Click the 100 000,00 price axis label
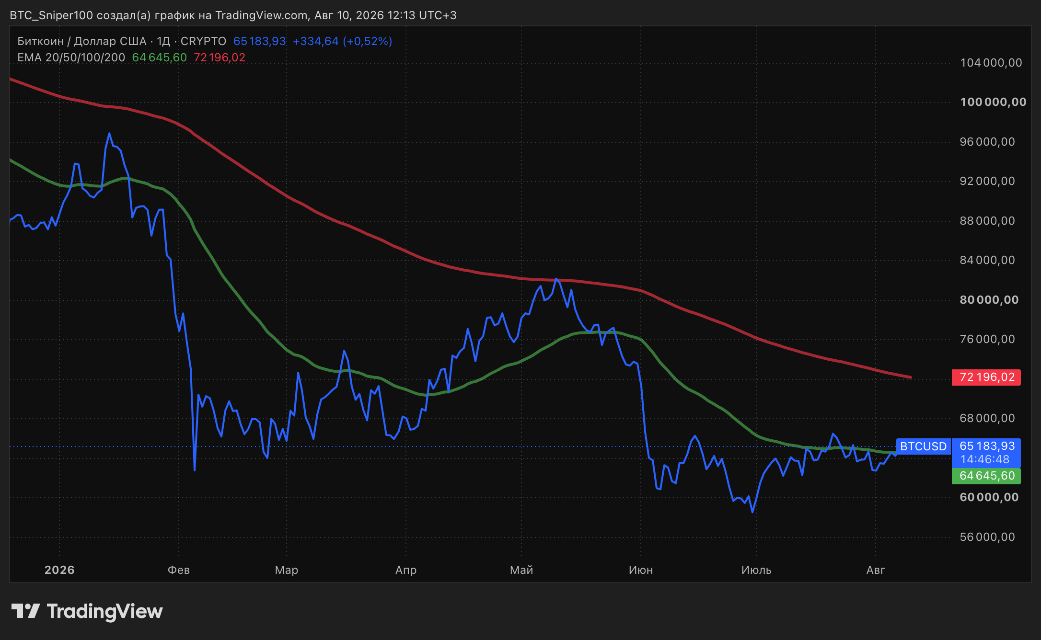Screen dimensions: 1041x640 993,102
